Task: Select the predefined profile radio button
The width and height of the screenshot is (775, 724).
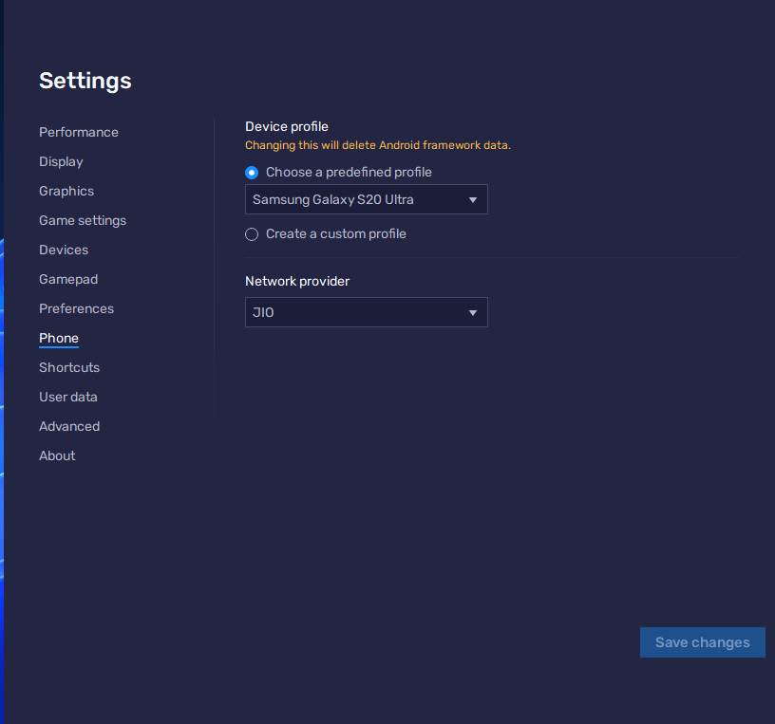Action: 252,173
